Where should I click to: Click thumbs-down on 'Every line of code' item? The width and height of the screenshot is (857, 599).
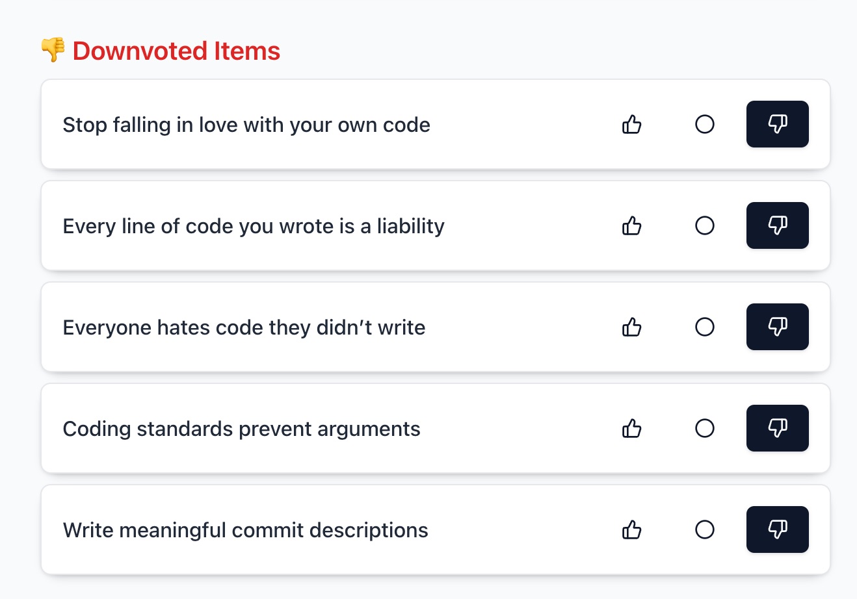[778, 225]
